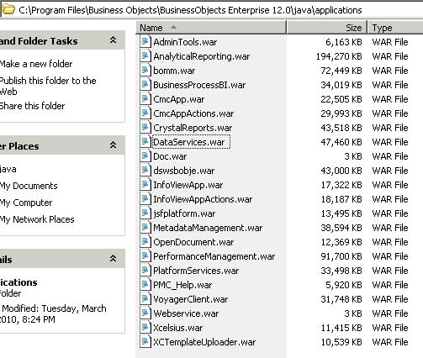Select file name InfoViewApp.war
423x358 pixels.
pyautogui.click(x=188, y=185)
